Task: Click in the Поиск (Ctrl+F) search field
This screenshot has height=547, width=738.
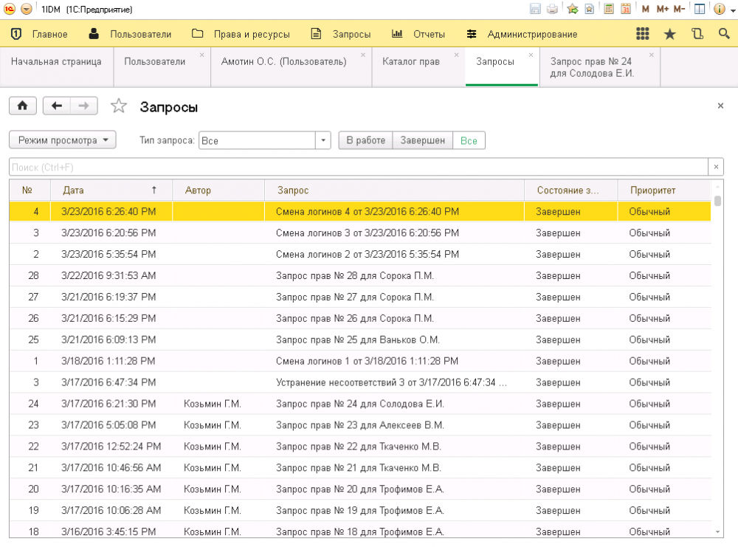Action: (x=358, y=168)
